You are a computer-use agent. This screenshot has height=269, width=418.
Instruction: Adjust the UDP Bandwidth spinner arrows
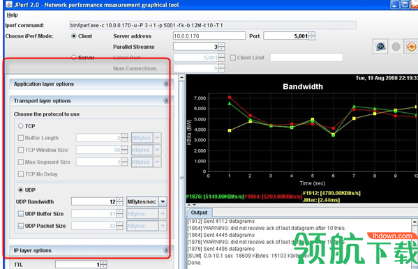[x=120, y=201]
